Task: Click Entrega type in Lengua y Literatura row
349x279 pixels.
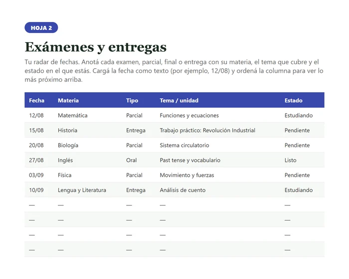Action: (136, 190)
